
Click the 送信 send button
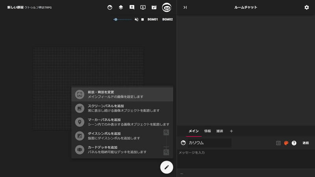(x=306, y=143)
